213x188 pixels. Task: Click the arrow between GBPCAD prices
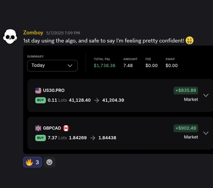(93, 138)
